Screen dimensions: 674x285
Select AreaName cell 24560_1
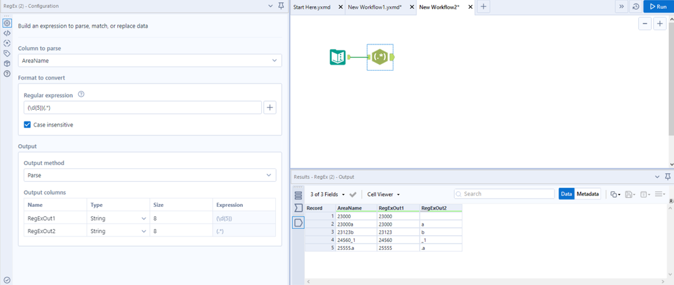[x=356, y=240]
